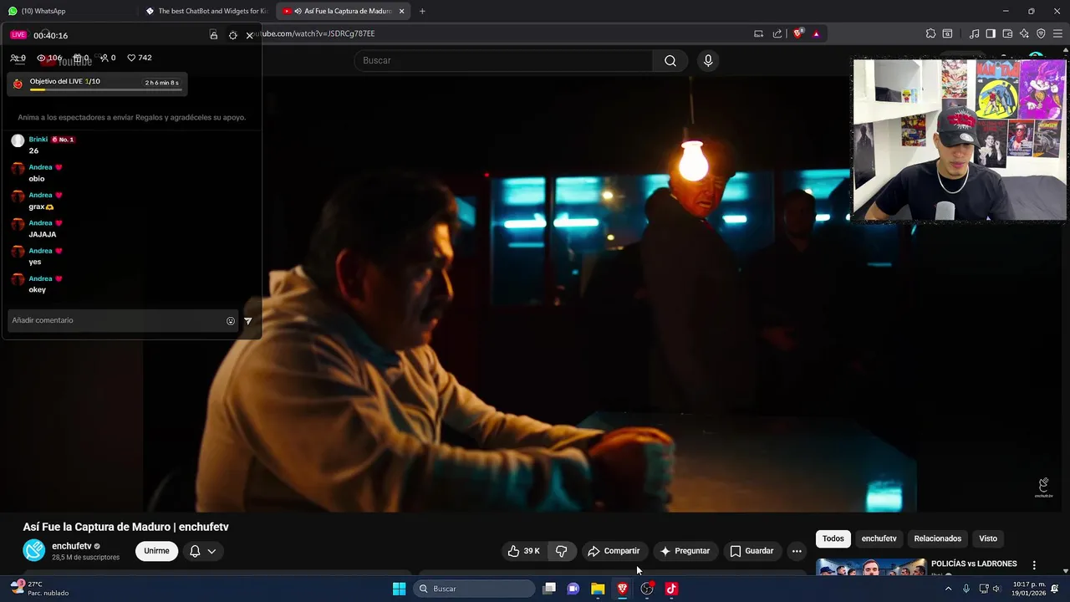Select the Relacionados filter chip
This screenshot has height=602, width=1070.
pos(937,538)
